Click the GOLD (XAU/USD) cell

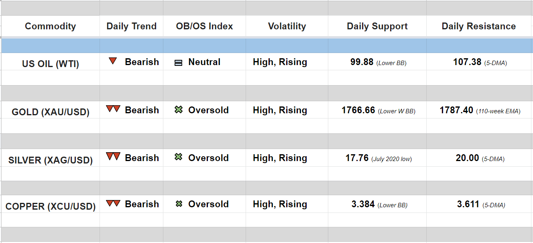[x=50, y=112]
